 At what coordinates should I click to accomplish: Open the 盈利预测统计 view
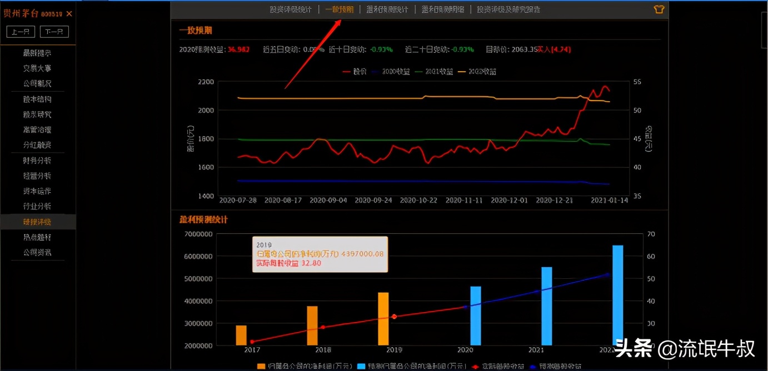pyautogui.click(x=387, y=9)
